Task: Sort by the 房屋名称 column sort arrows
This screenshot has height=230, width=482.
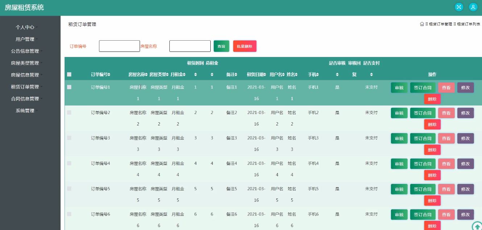Action: (146, 74)
